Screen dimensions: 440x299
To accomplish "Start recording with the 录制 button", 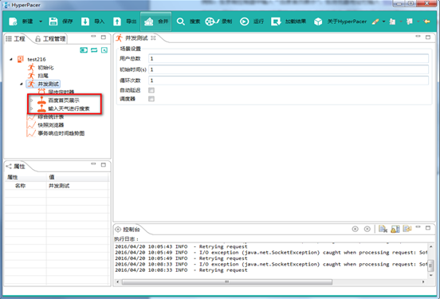I will coord(218,22).
